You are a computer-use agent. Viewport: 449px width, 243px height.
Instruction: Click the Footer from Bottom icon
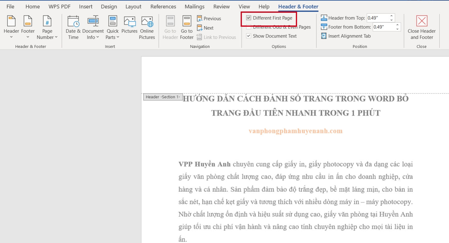coord(324,27)
